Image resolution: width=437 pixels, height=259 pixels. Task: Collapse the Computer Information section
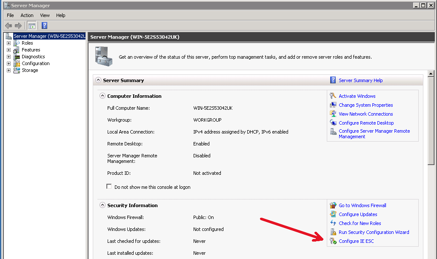(x=102, y=96)
